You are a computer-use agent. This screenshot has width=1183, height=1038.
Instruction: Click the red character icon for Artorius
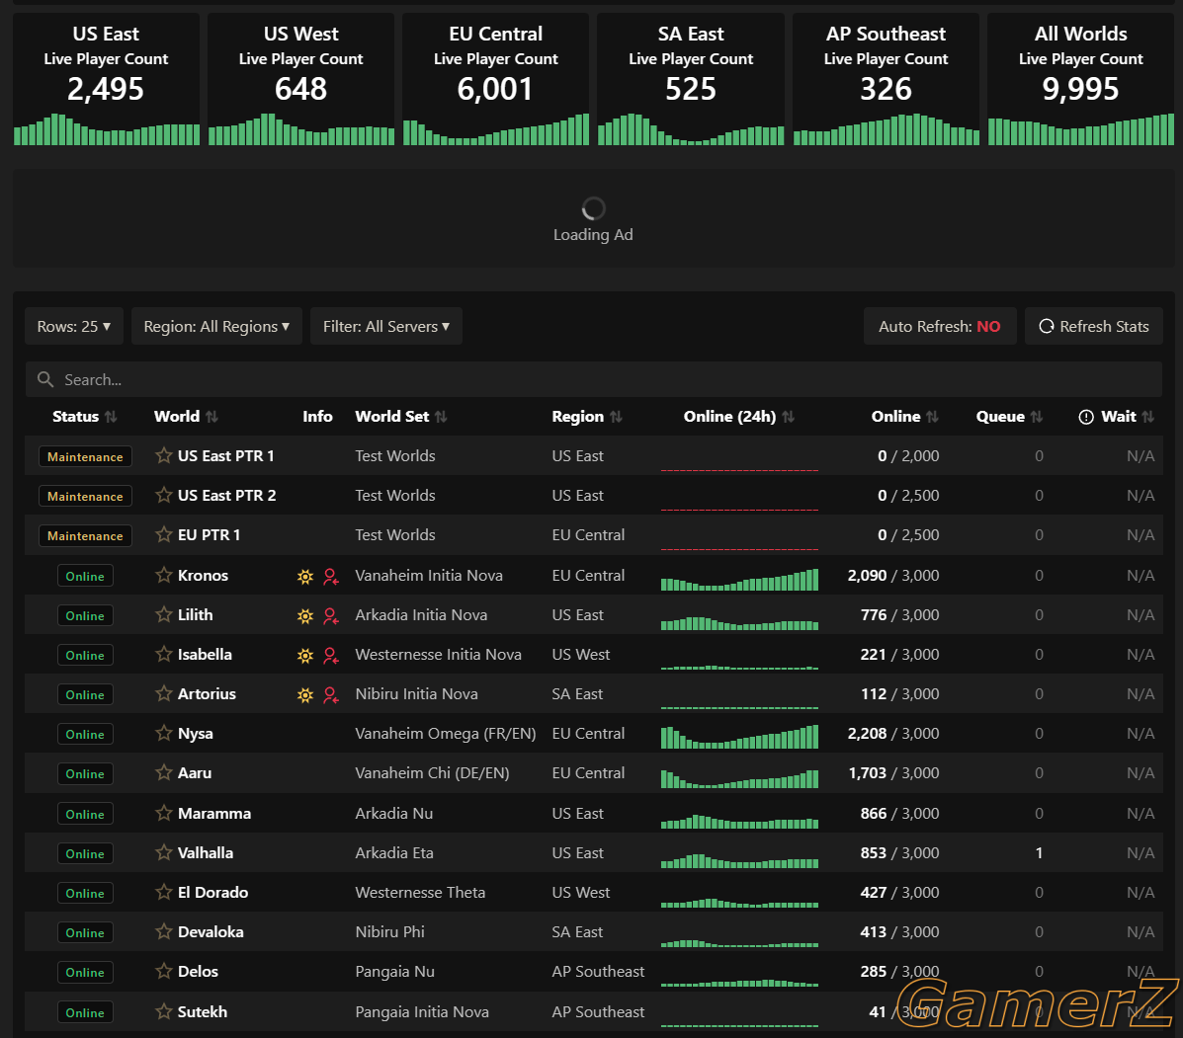click(330, 695)
